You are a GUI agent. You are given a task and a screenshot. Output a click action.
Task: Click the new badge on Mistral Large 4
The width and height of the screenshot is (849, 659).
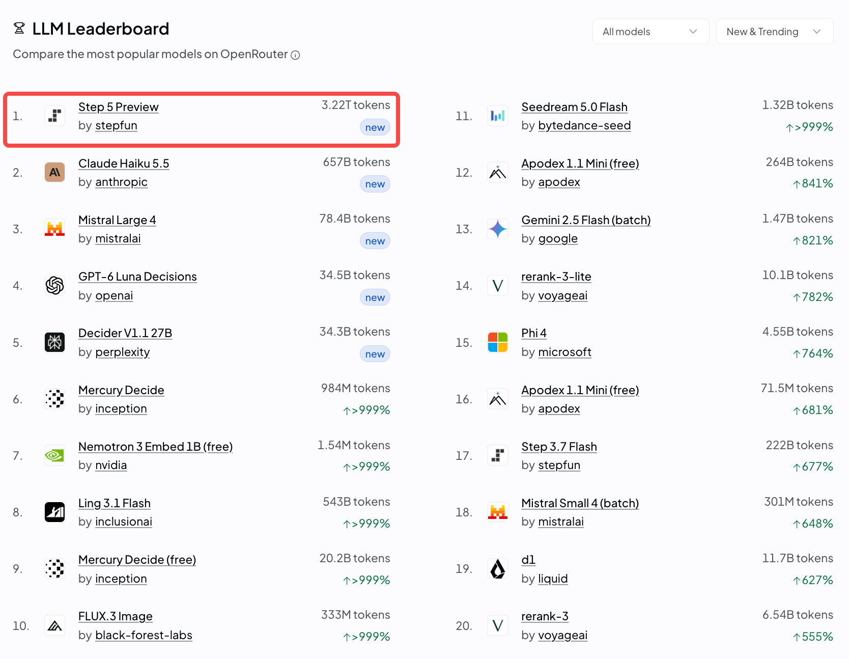375,241
